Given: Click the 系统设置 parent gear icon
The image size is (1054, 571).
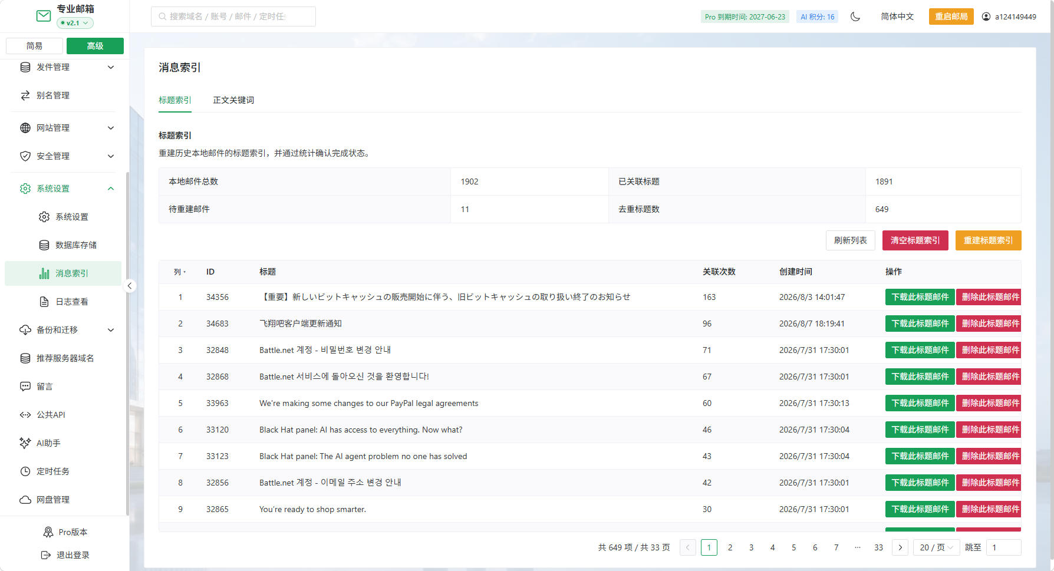Looking at the screenshot, I should 25,189.
